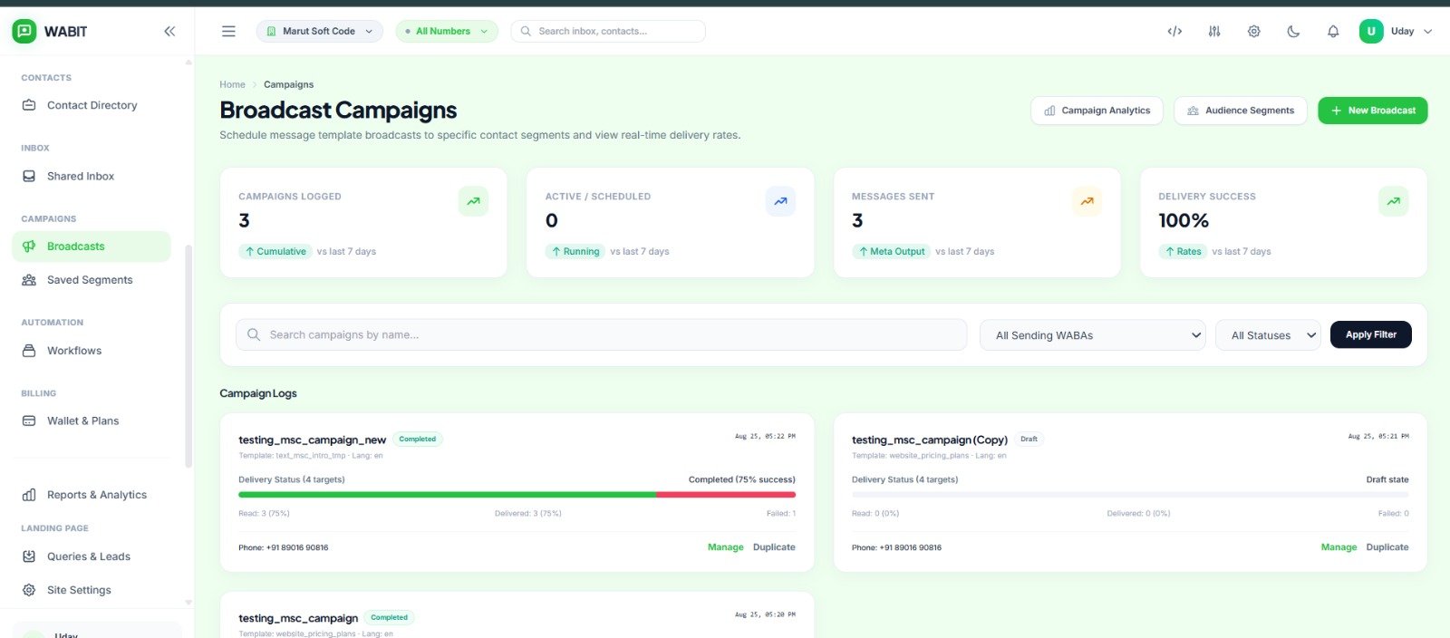Manage testing_msc_campaign_new campaign
This screenshot has width=1450, height=638.
(x=725, y=547)
